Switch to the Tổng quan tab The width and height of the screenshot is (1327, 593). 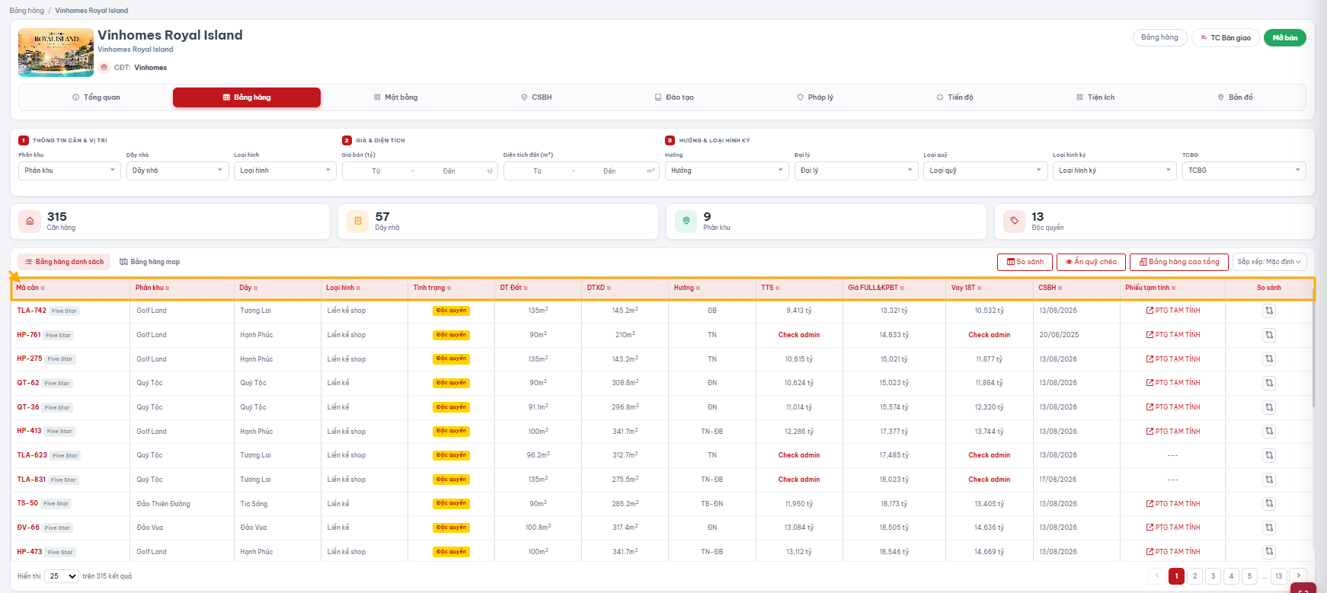pos(96,97)
